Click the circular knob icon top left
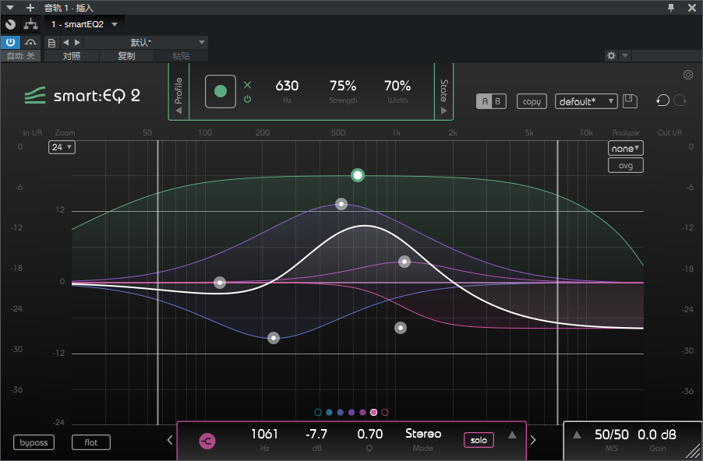Viewport: 703px width, 461px height. [x=10, y=24]
